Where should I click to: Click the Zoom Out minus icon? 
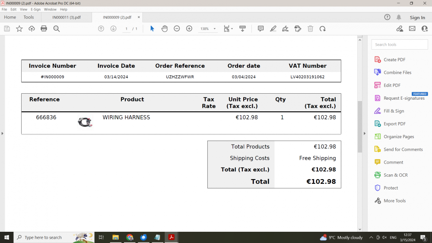point(177,28)
